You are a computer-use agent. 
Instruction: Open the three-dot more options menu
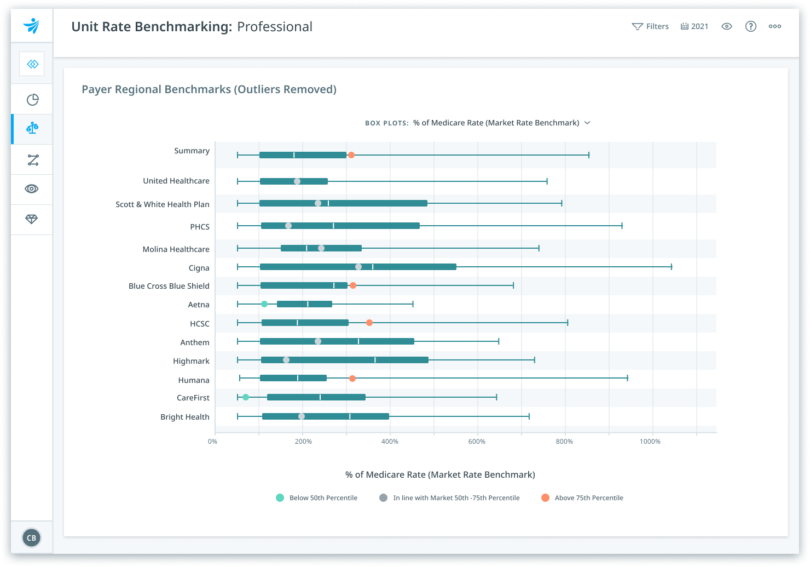click(775, 26)
